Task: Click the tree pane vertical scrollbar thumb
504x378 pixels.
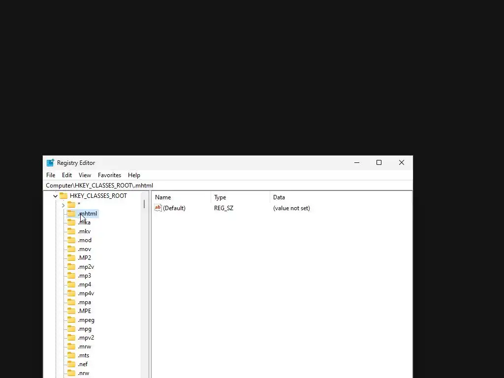Action: point(144,204)
